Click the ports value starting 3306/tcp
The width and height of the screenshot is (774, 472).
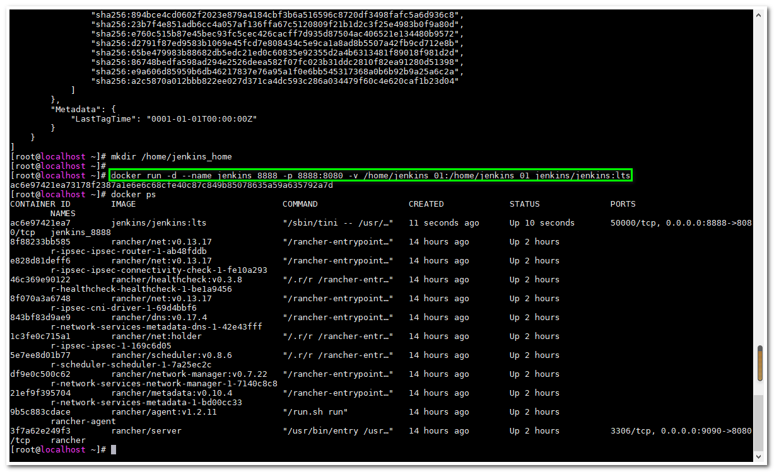[681, 430]
